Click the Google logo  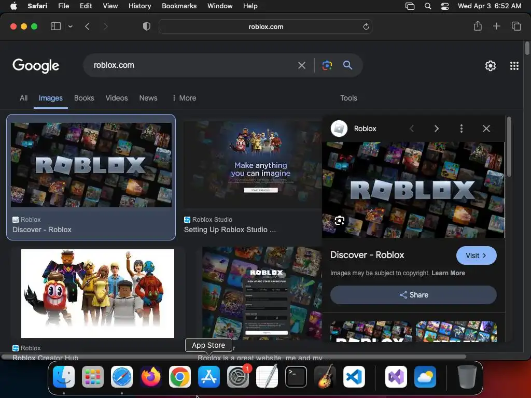tap(36, 66)
